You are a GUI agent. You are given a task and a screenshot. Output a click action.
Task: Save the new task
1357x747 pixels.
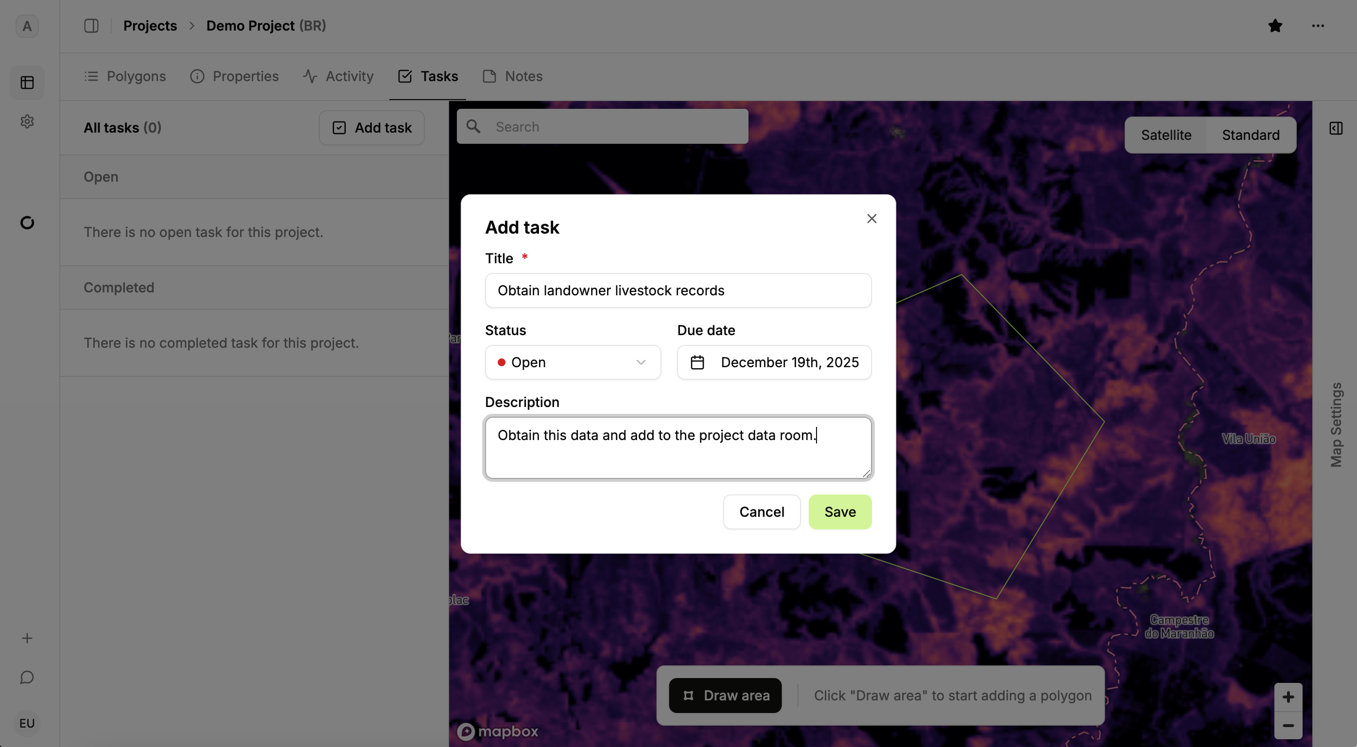point(840,512)
